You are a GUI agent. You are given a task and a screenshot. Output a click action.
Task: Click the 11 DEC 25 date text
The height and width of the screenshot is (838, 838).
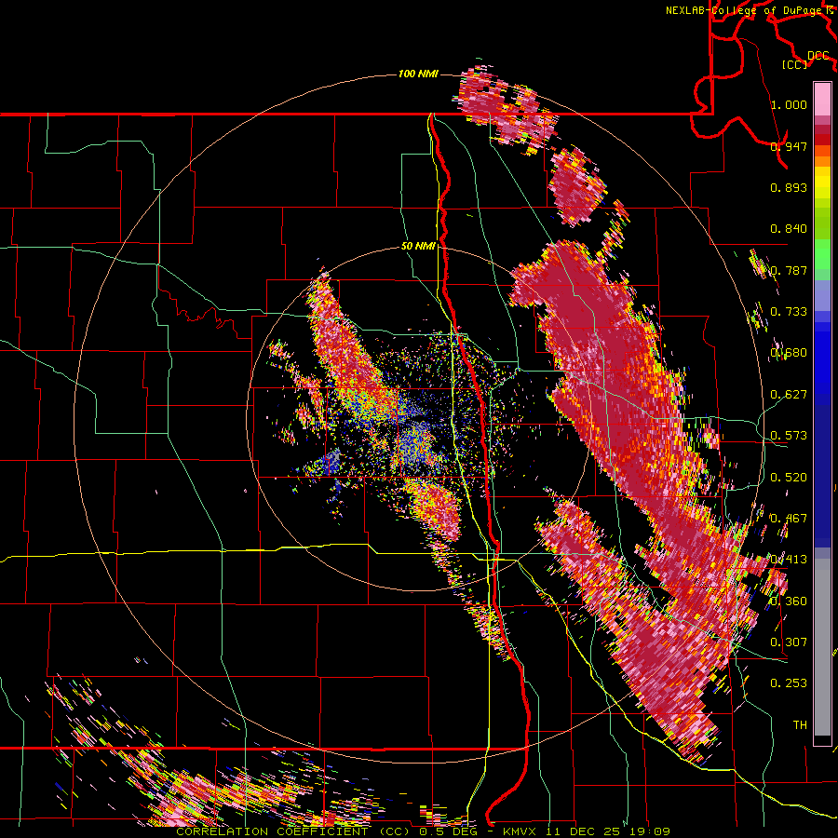(x=581, y=831)
